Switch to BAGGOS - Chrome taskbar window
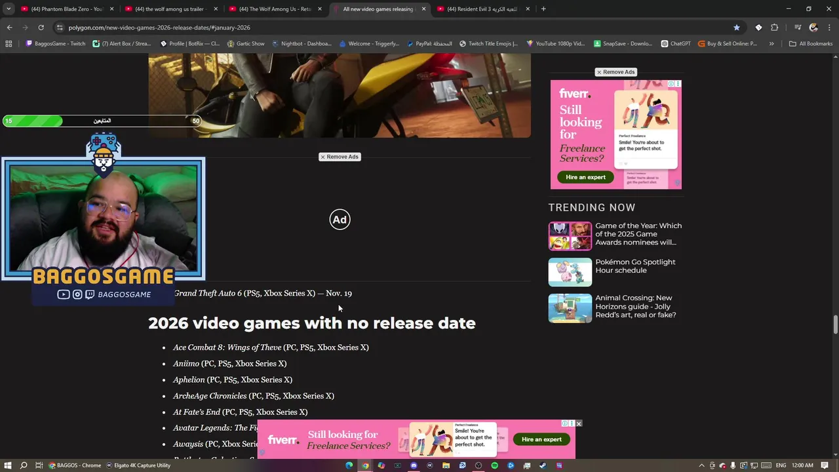Image resolution: width=839 pixels, height=472 pixels. tap(75, 465)
